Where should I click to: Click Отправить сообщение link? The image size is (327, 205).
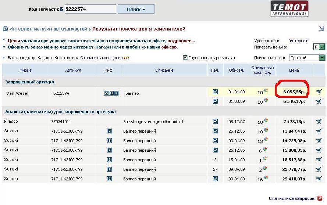tap(102, 58)
